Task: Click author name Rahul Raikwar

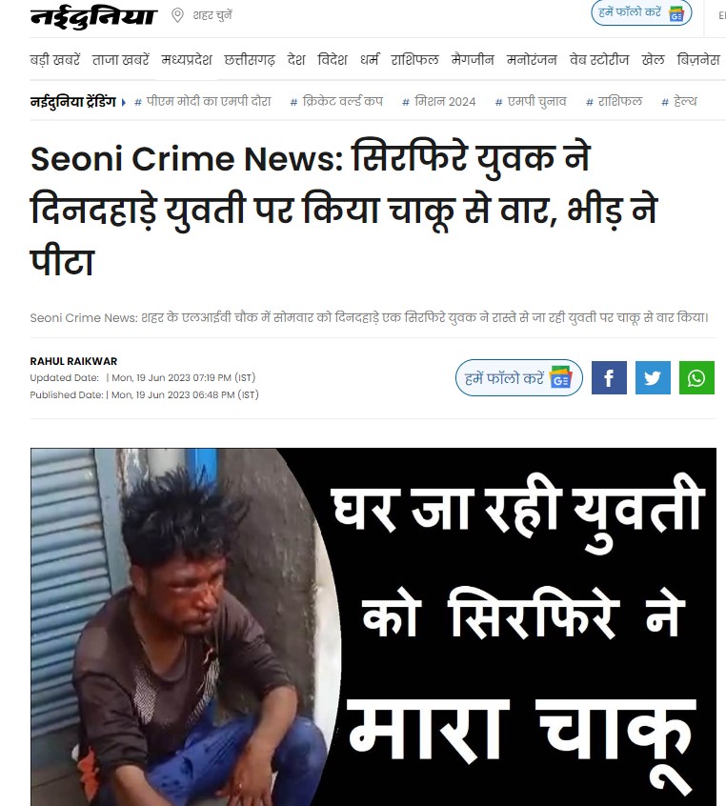Action: coord(73,361)
